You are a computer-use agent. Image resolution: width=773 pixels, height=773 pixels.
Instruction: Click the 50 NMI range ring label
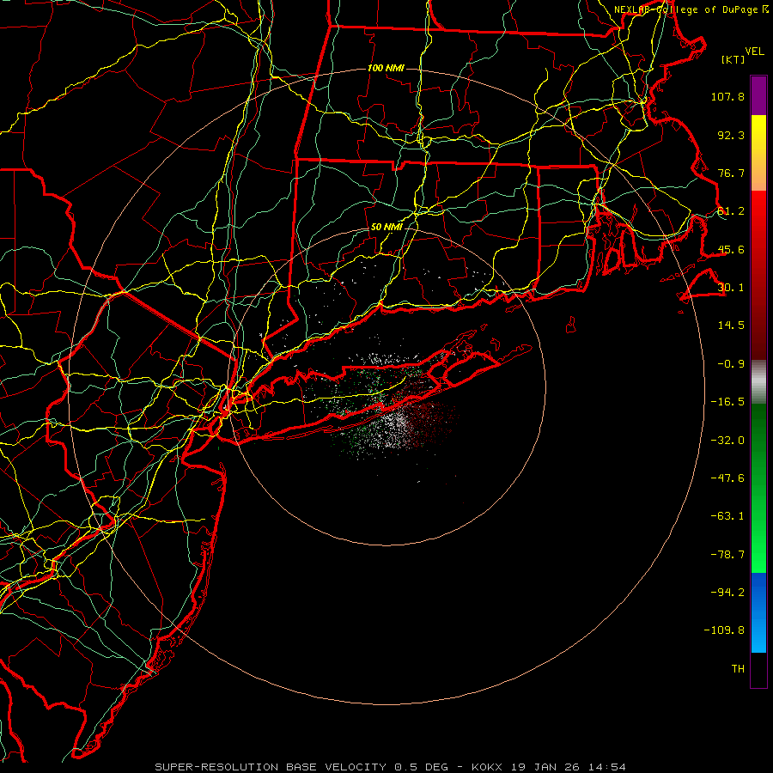point(386,227)
